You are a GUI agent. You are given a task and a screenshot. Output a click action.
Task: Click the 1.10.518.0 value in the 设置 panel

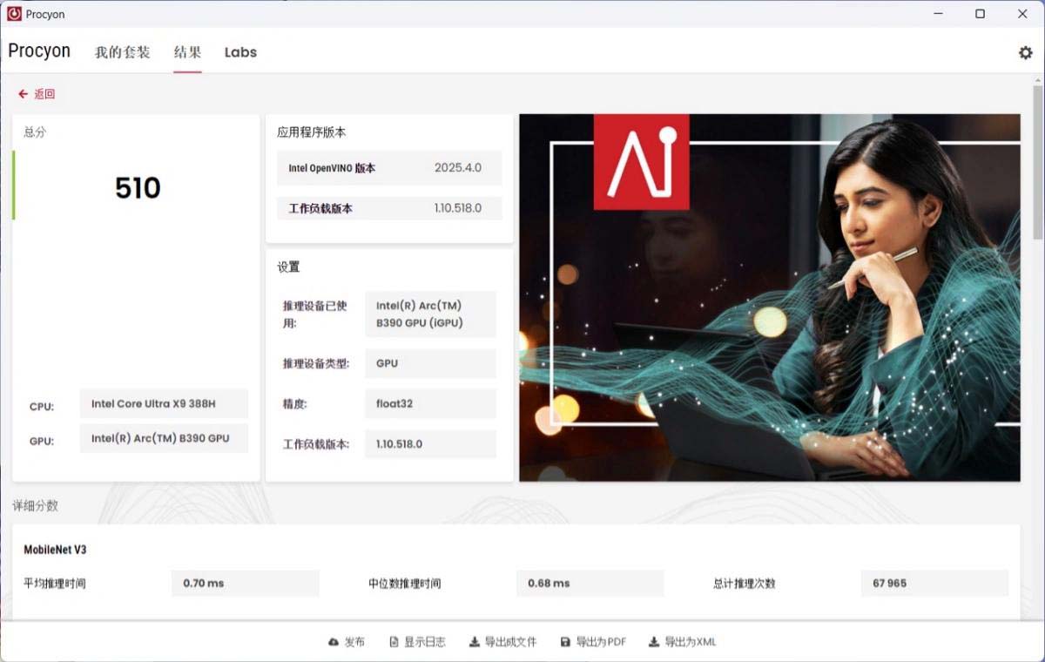coord(430,444)
